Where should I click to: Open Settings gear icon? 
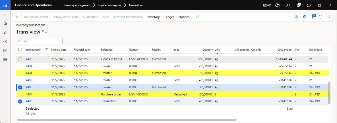[x=319, y=5]
